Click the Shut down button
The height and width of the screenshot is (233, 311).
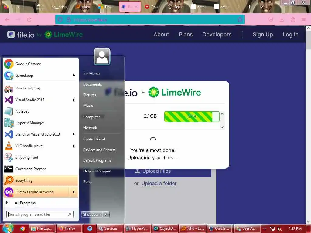(x=92, y=214)
